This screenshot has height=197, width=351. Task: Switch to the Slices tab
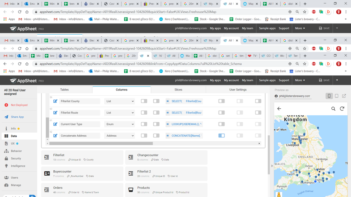pyautogui.click(x=178, y=90)
